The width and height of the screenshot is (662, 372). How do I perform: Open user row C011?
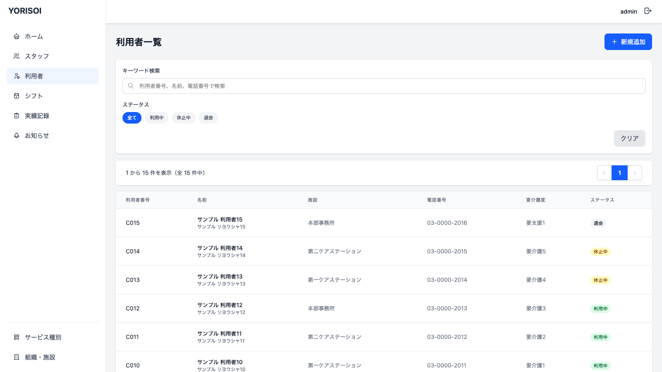point(384,337)
